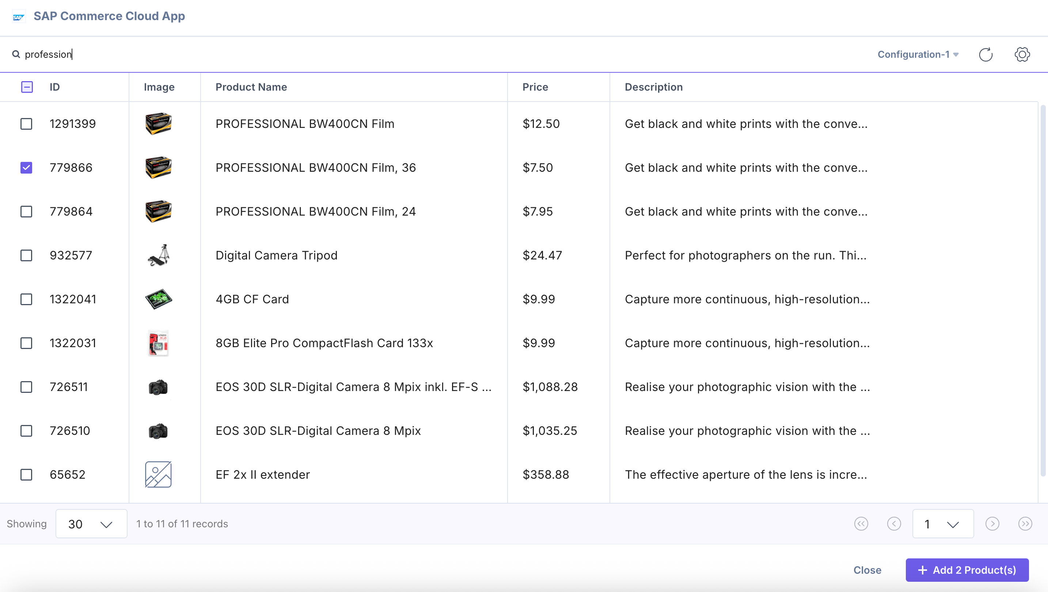The height and width of the screenshot is (592, 1048).
Task: Click the 1 to 11 of 11 records text
Action: point(182,524)
